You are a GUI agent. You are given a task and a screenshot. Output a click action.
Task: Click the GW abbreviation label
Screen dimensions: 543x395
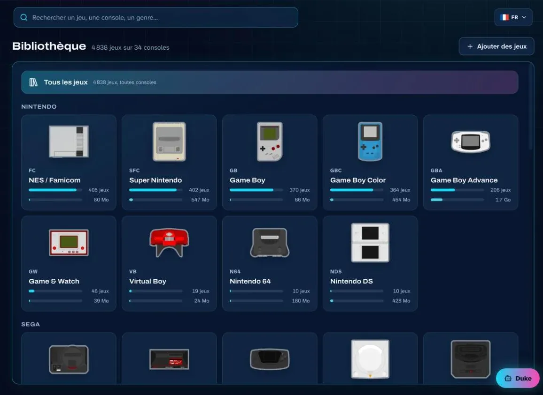[33, 272]
